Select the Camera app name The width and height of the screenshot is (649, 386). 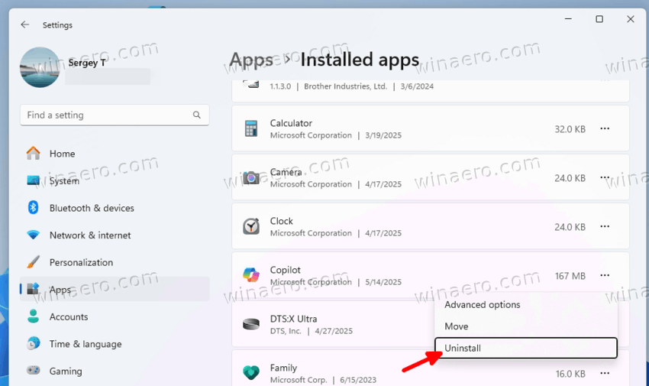286,172
